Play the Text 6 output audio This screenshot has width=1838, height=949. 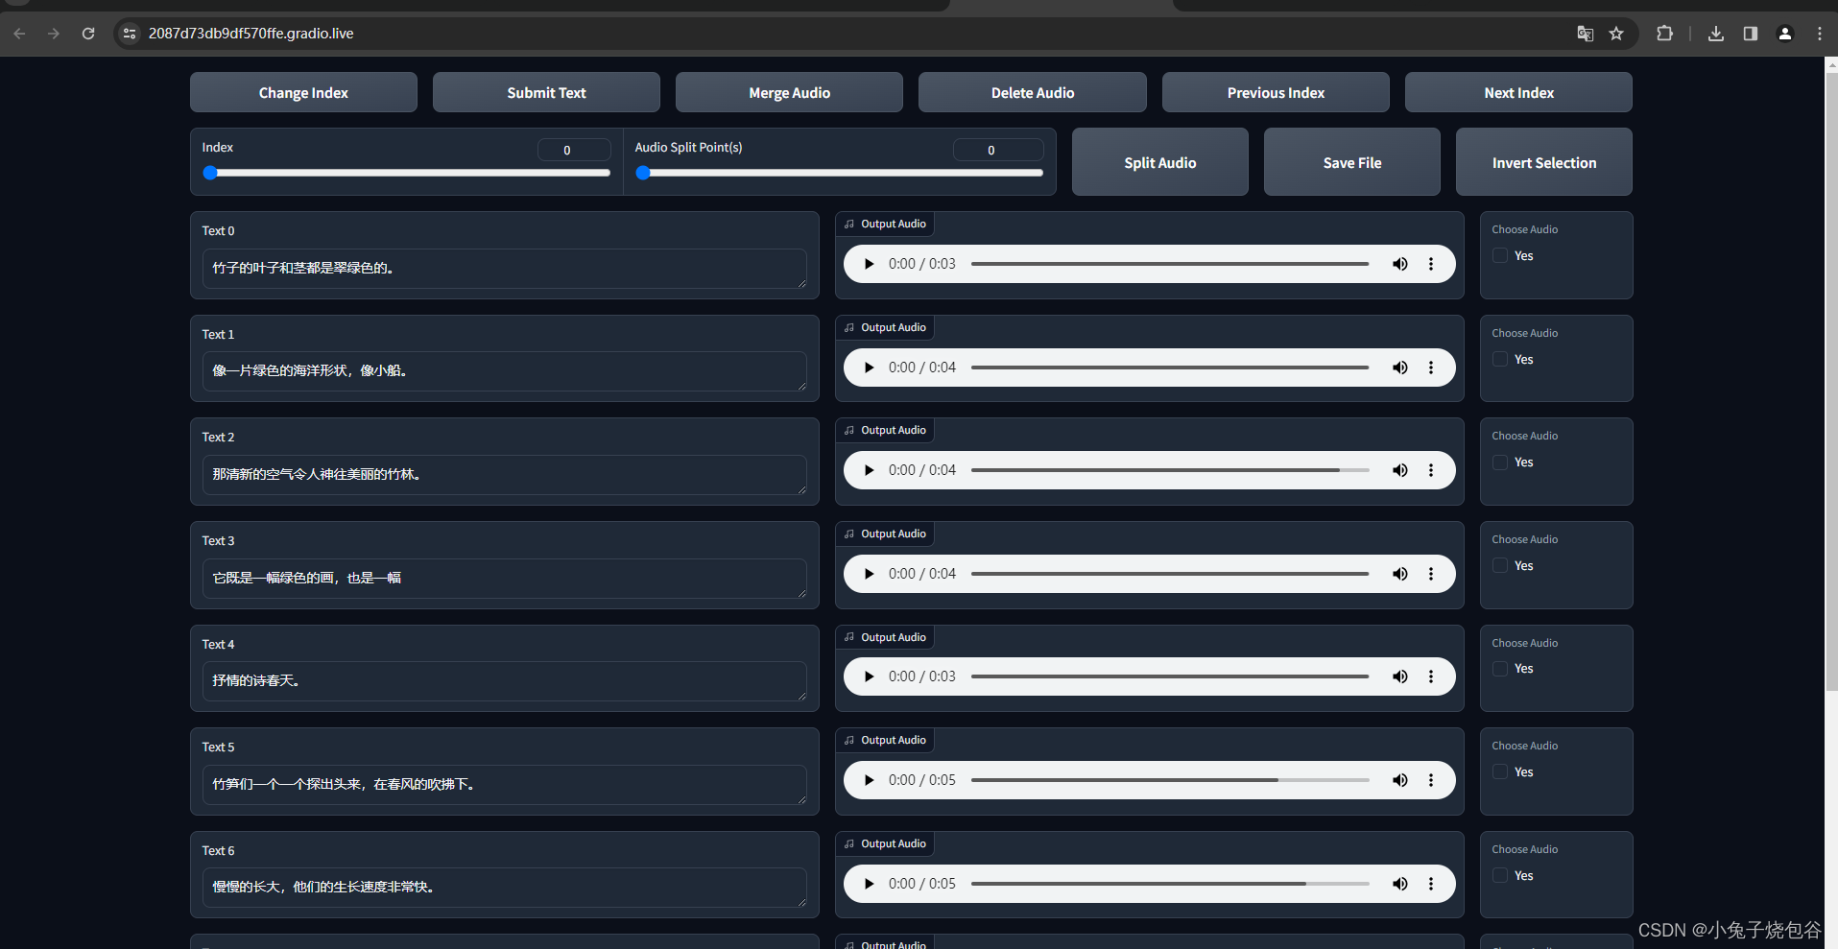click(869, 884)
